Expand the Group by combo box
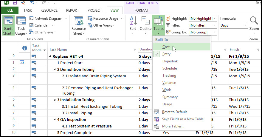The height and width of the screenshot is (137, 262). click(x=203, y=32)
